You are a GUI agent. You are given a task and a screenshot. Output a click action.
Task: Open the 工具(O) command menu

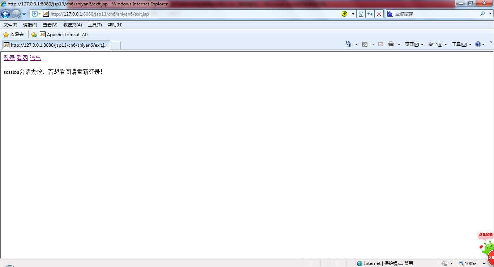462,44
